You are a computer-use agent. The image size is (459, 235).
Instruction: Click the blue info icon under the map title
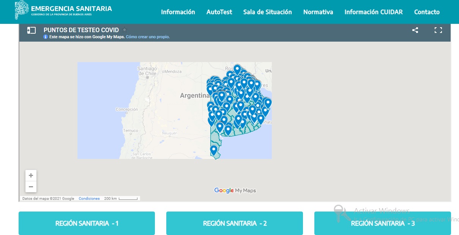click(x=46, y=37)
